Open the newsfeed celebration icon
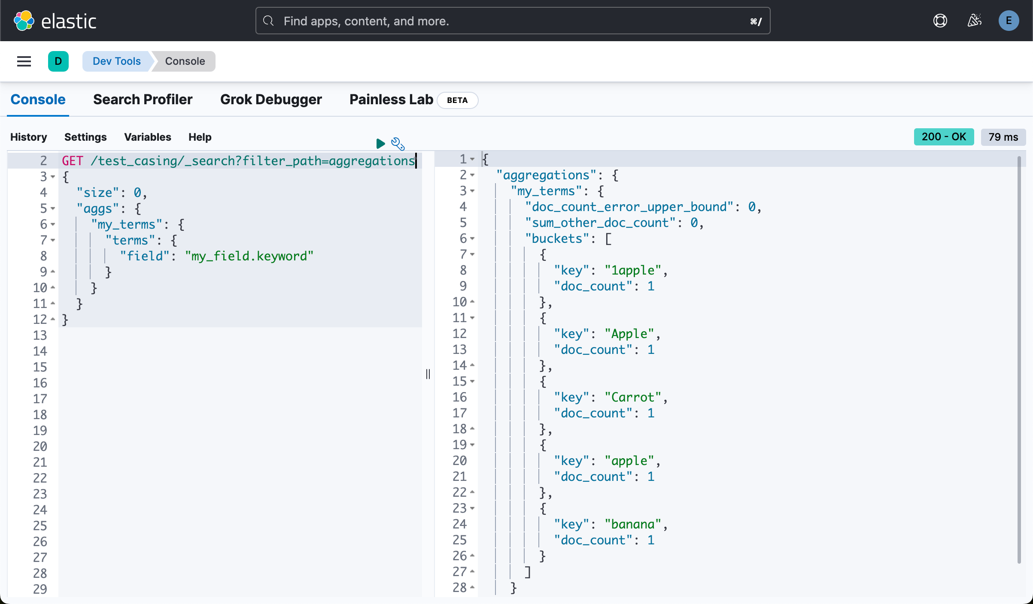This screenshot has height=604, width=1033. [974, 21]
